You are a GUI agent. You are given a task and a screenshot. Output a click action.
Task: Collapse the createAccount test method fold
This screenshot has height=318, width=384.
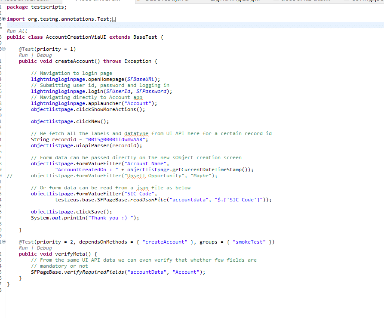4,49
